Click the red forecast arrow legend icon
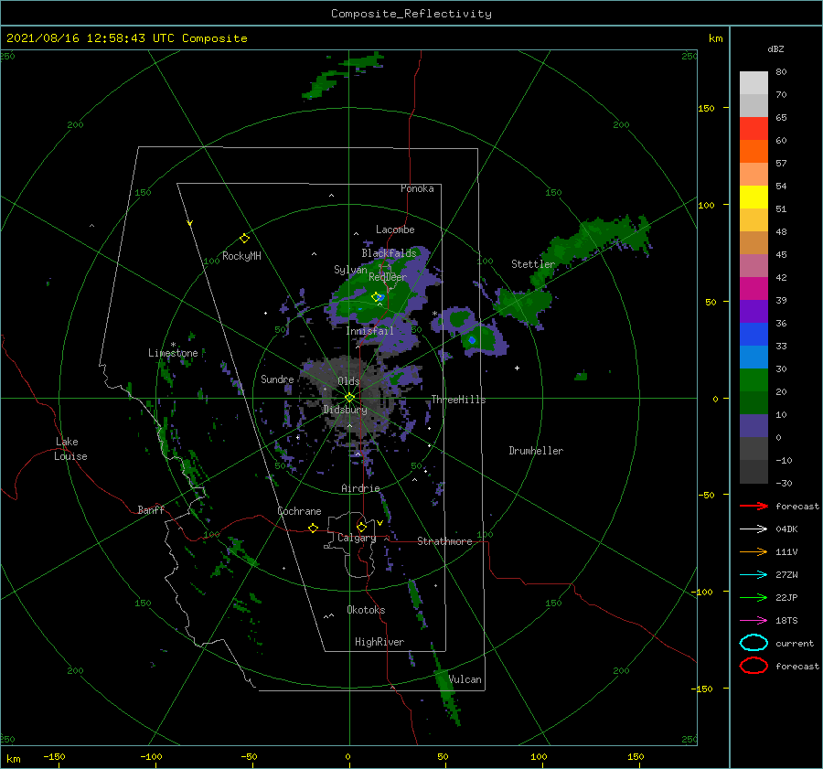 point(754,506)
